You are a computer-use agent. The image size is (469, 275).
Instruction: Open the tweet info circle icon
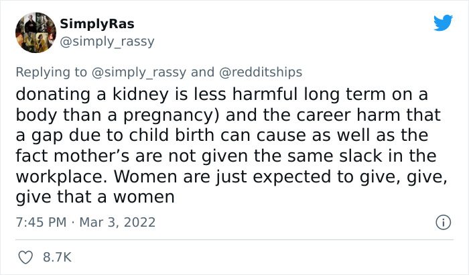442,222
